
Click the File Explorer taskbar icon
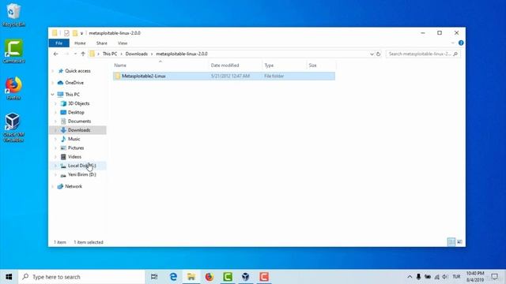point(191,277)
